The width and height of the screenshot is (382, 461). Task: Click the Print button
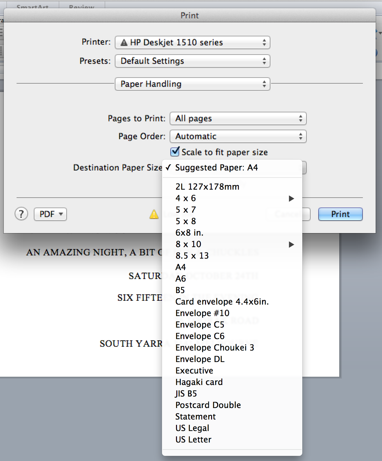tap(340, 214)
